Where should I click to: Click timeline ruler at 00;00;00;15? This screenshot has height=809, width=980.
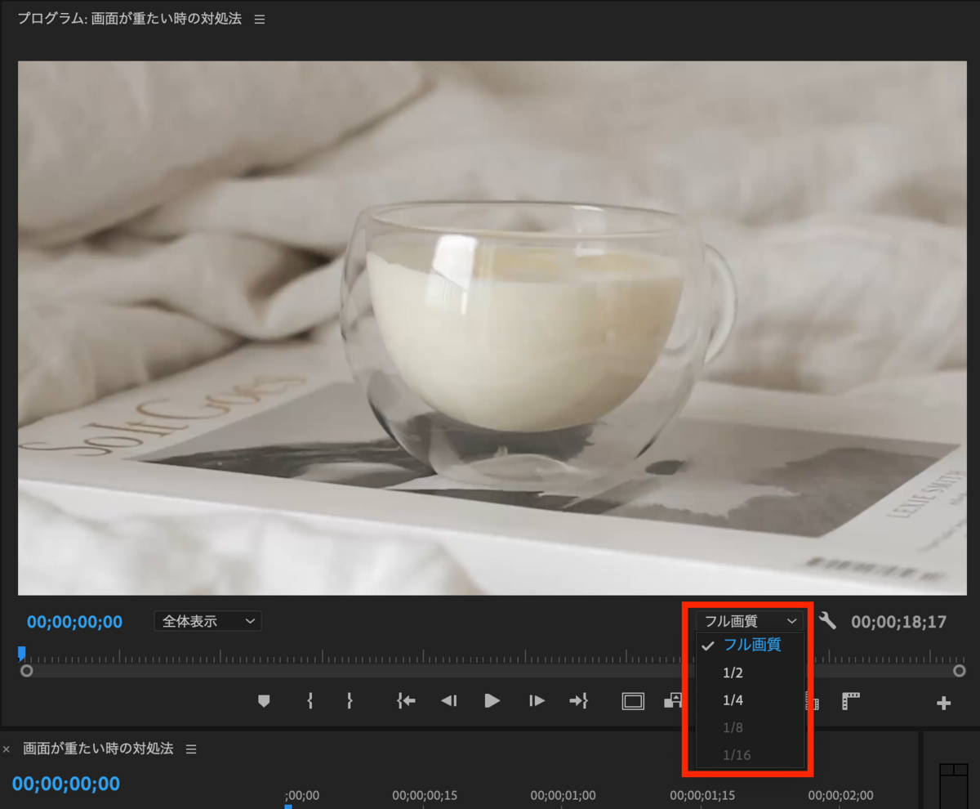(x=425, y=795)
